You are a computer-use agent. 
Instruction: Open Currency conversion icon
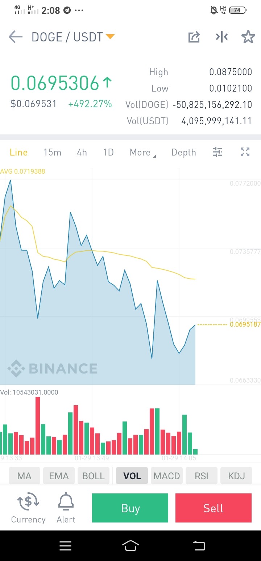pos(28,508)
